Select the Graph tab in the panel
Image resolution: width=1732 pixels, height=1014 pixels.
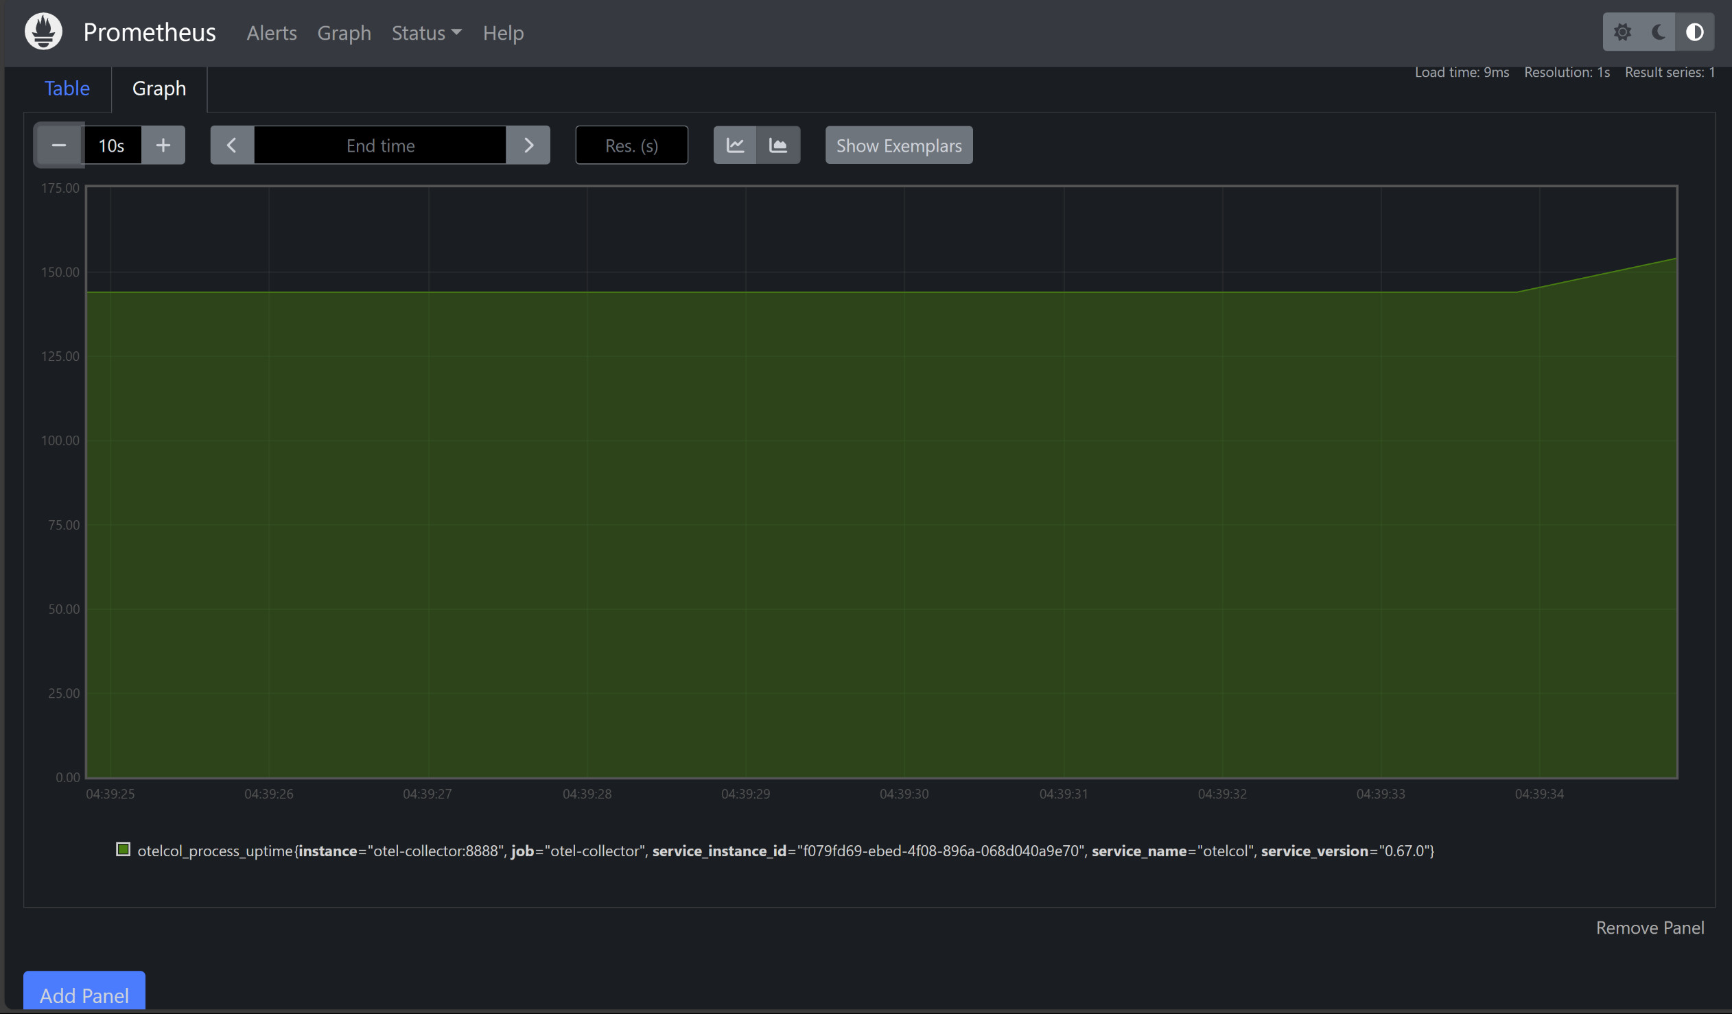(x=159, y=88)
